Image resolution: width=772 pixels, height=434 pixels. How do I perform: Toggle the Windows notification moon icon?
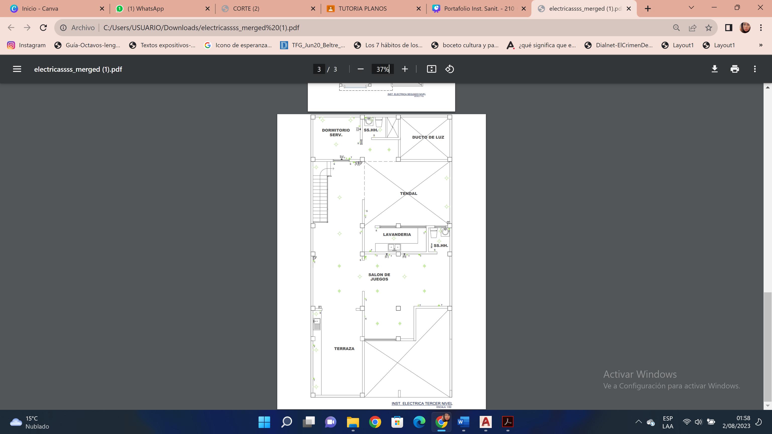tap(759, 422)
